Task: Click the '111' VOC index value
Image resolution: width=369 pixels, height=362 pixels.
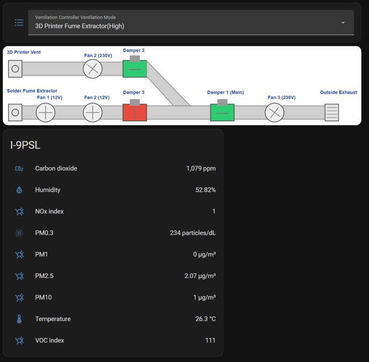Action: [x=210, y=340]
